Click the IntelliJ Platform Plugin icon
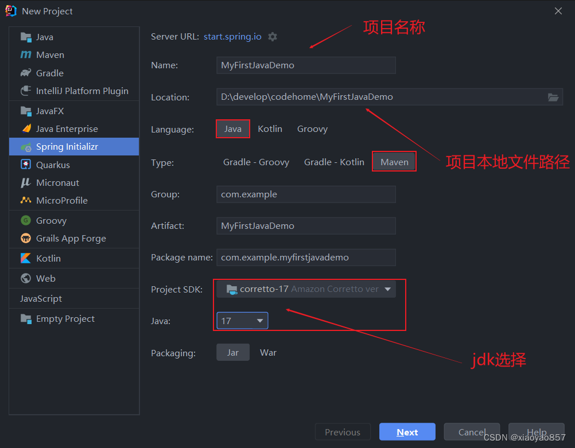 (x=26, y=91)
